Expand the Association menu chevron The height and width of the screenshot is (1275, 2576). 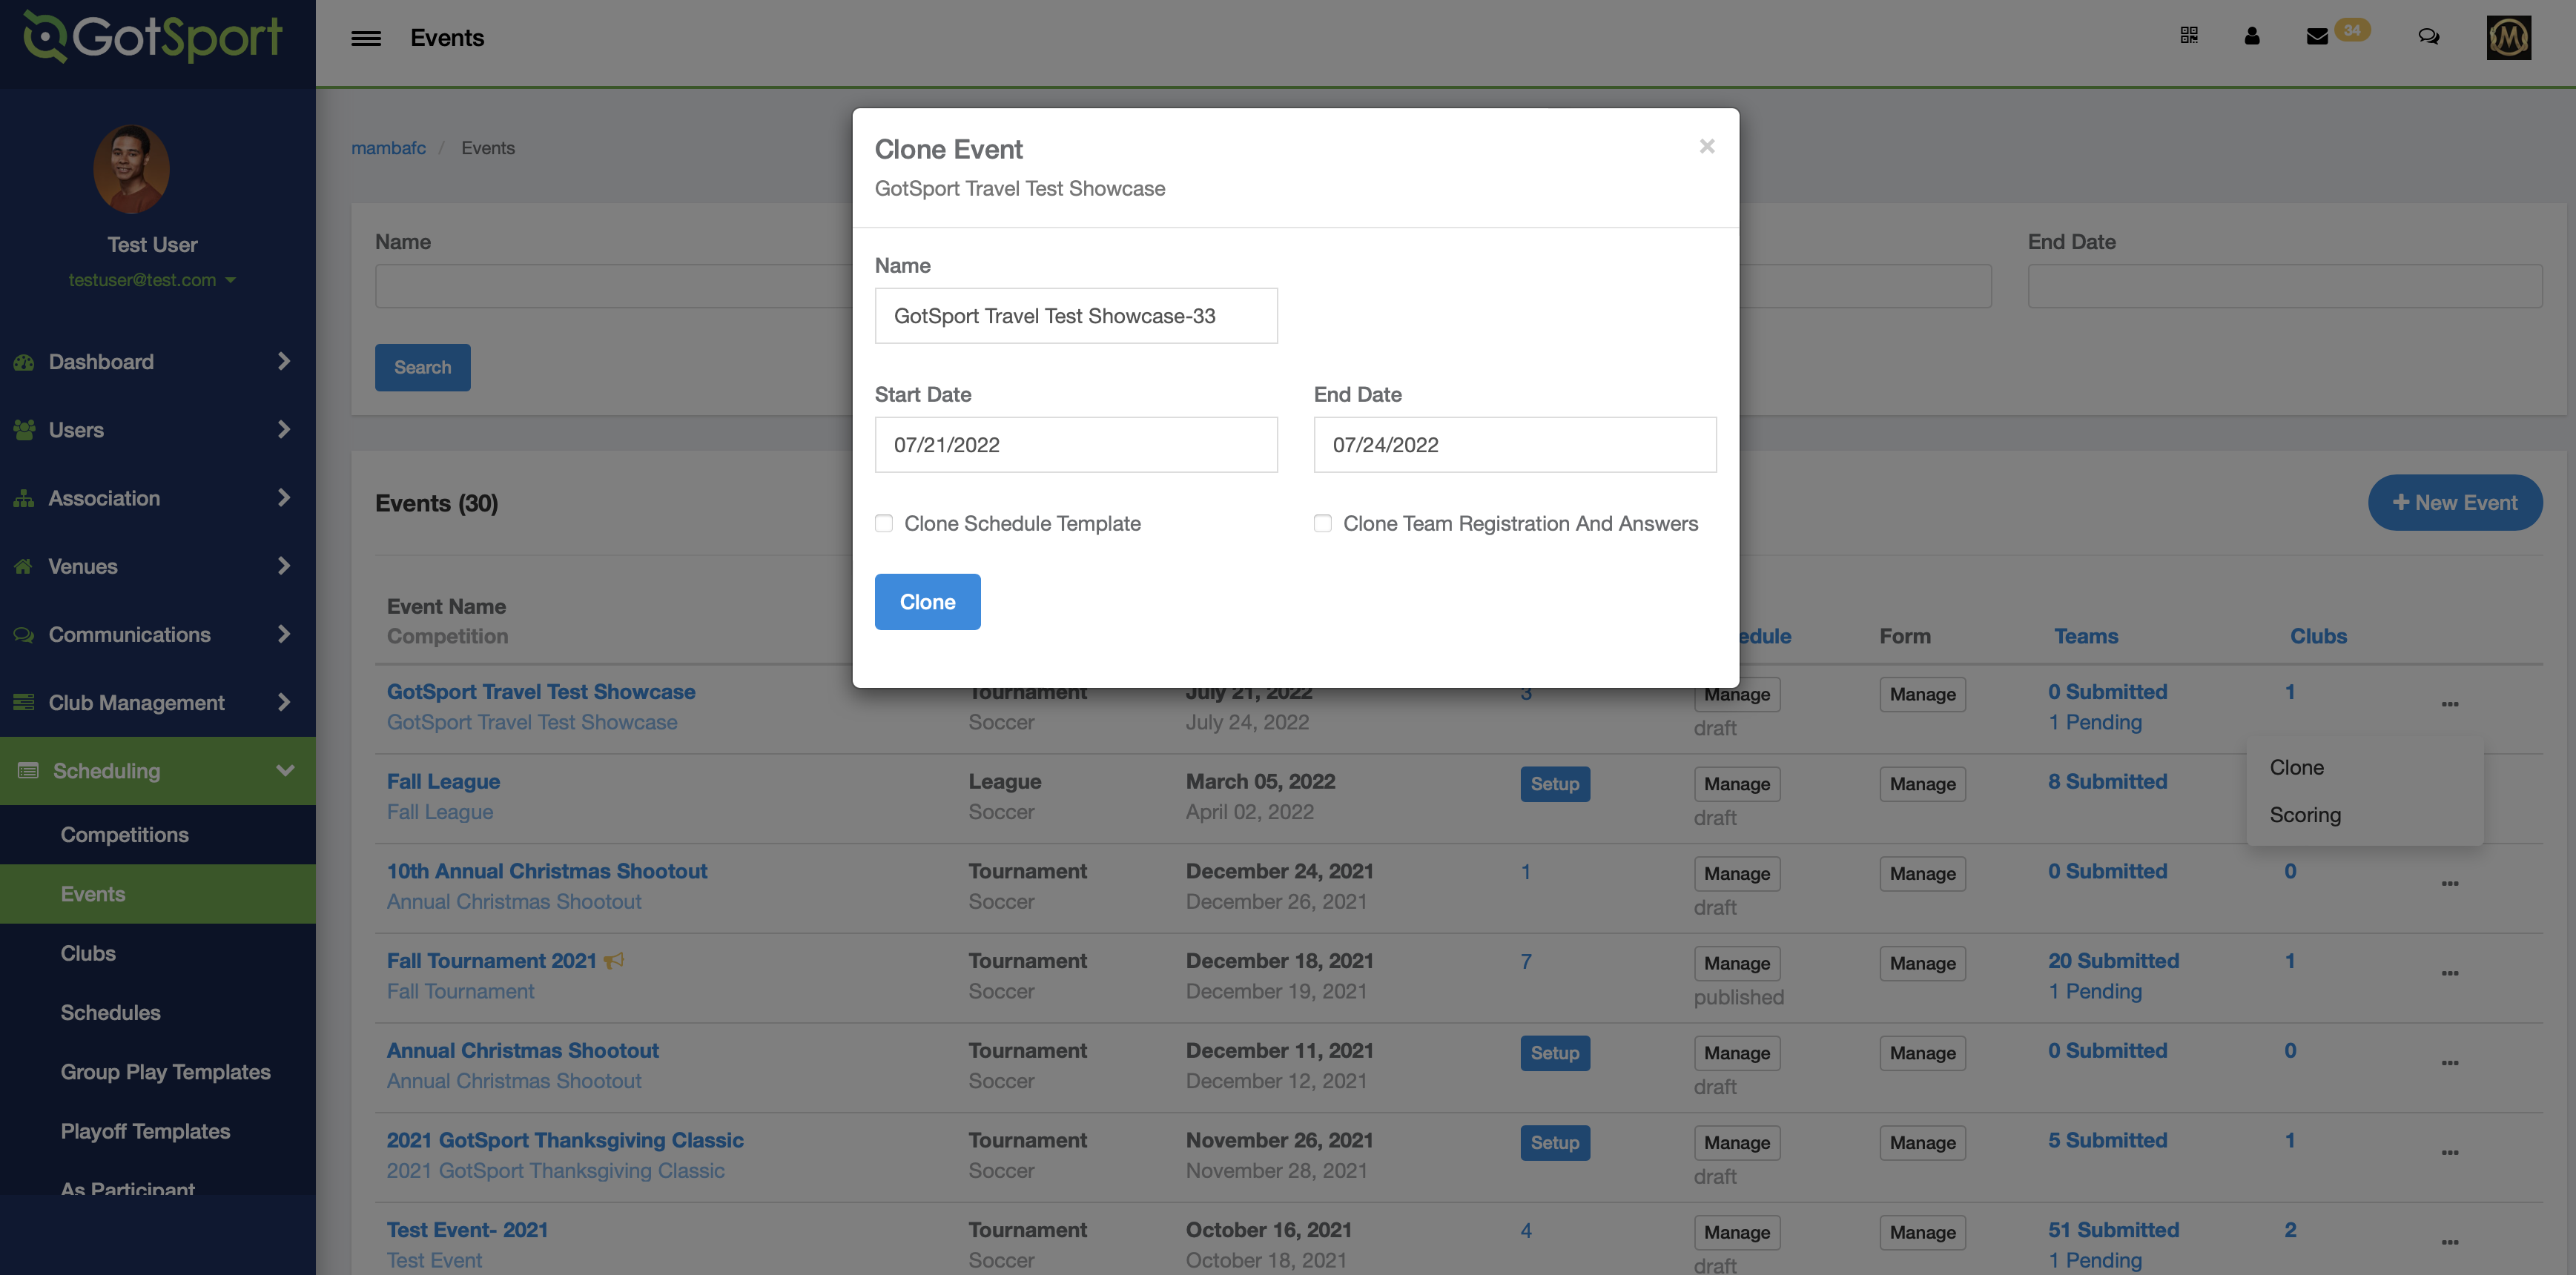[x=284, y=497]
